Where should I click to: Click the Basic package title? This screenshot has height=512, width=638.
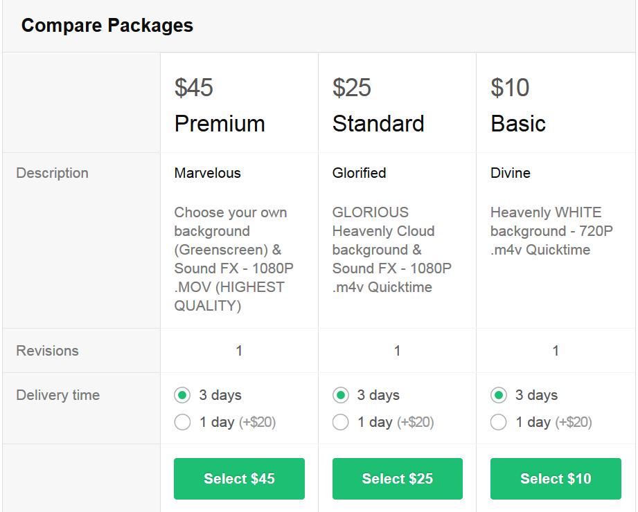click(518, 124)
